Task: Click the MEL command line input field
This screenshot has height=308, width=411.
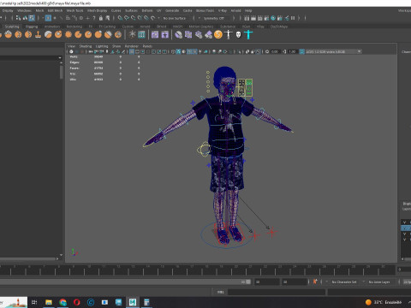Action: (x=277, y=292)
